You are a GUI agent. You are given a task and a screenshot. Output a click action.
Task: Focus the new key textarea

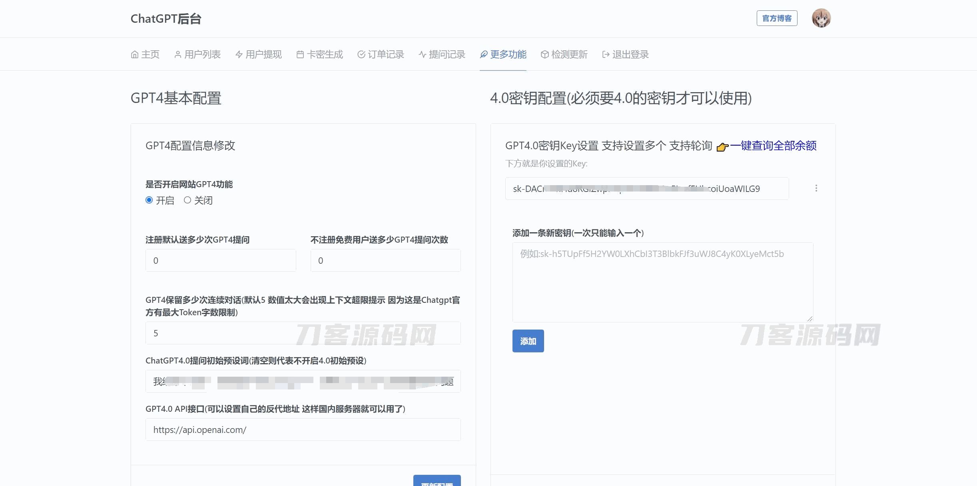pos(662,282)
